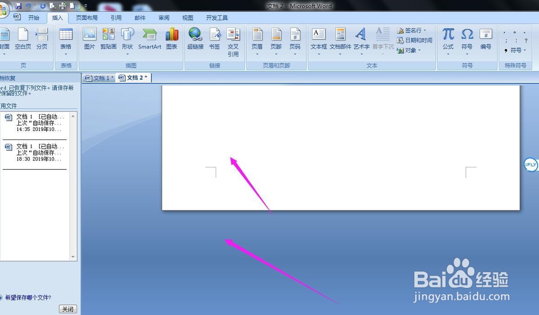Expand the 公式 equation dropdown arrow

tap(448, 54)
